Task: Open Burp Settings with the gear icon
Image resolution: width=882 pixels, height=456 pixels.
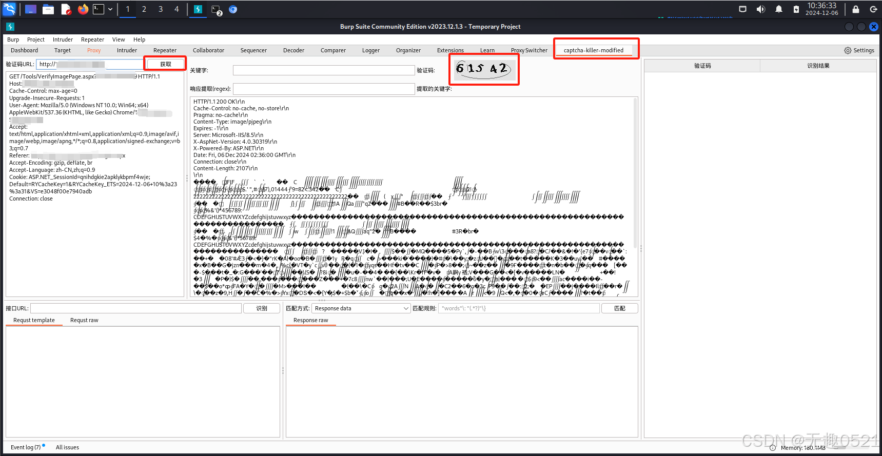Action: 859,50
